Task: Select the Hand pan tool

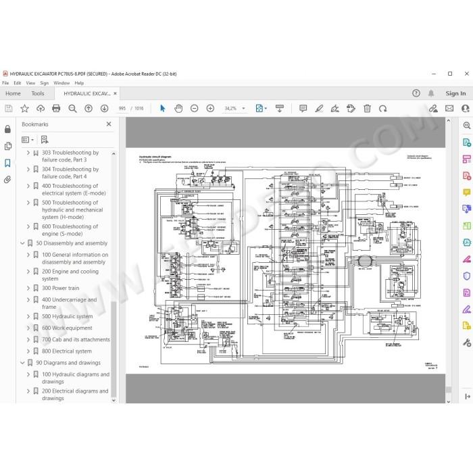Action: [x=178, y=108]
